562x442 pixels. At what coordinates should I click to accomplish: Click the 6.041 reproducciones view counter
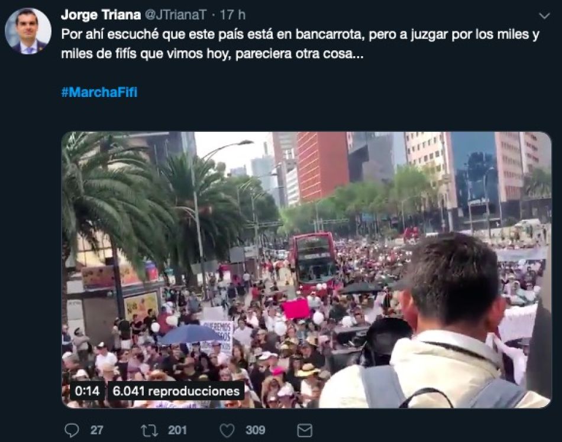point(176,391)
